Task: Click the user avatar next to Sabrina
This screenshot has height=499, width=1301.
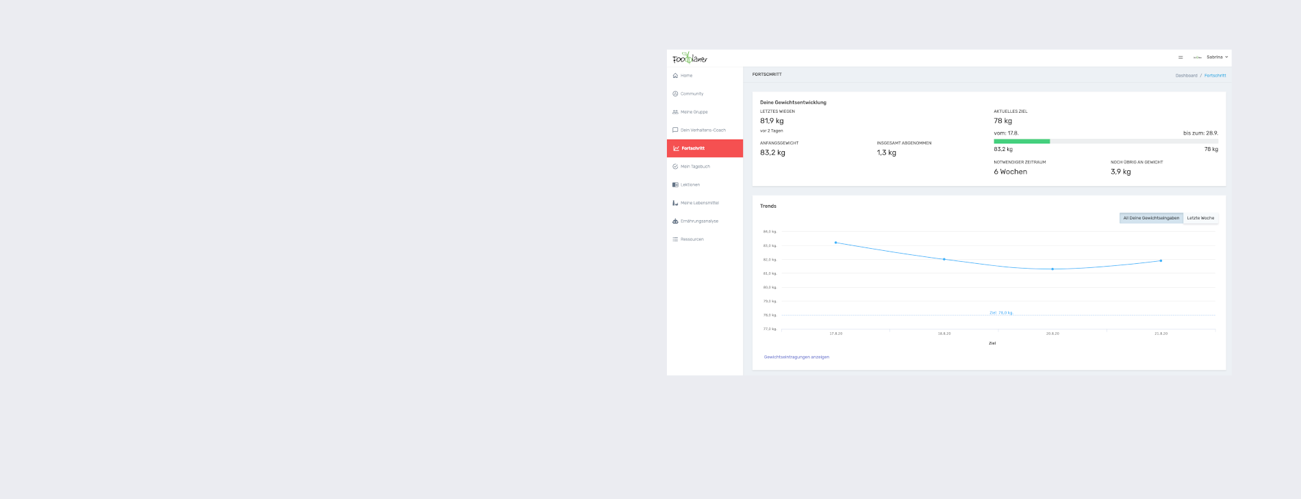Action: (x=1197, y=57)
